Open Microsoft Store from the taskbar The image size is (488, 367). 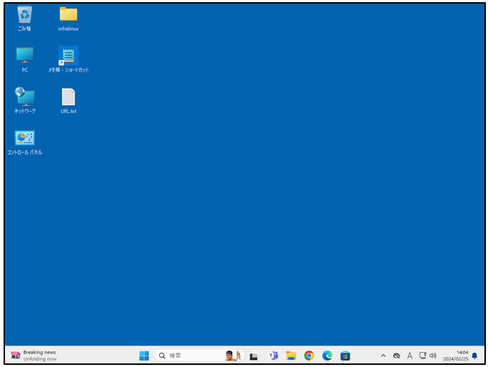click(x=345, y=356)
